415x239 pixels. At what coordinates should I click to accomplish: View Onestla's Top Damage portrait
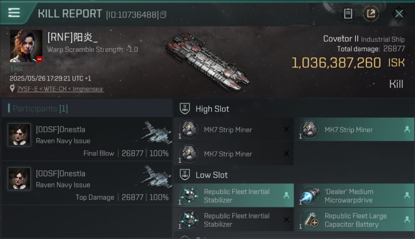[19, 179]
